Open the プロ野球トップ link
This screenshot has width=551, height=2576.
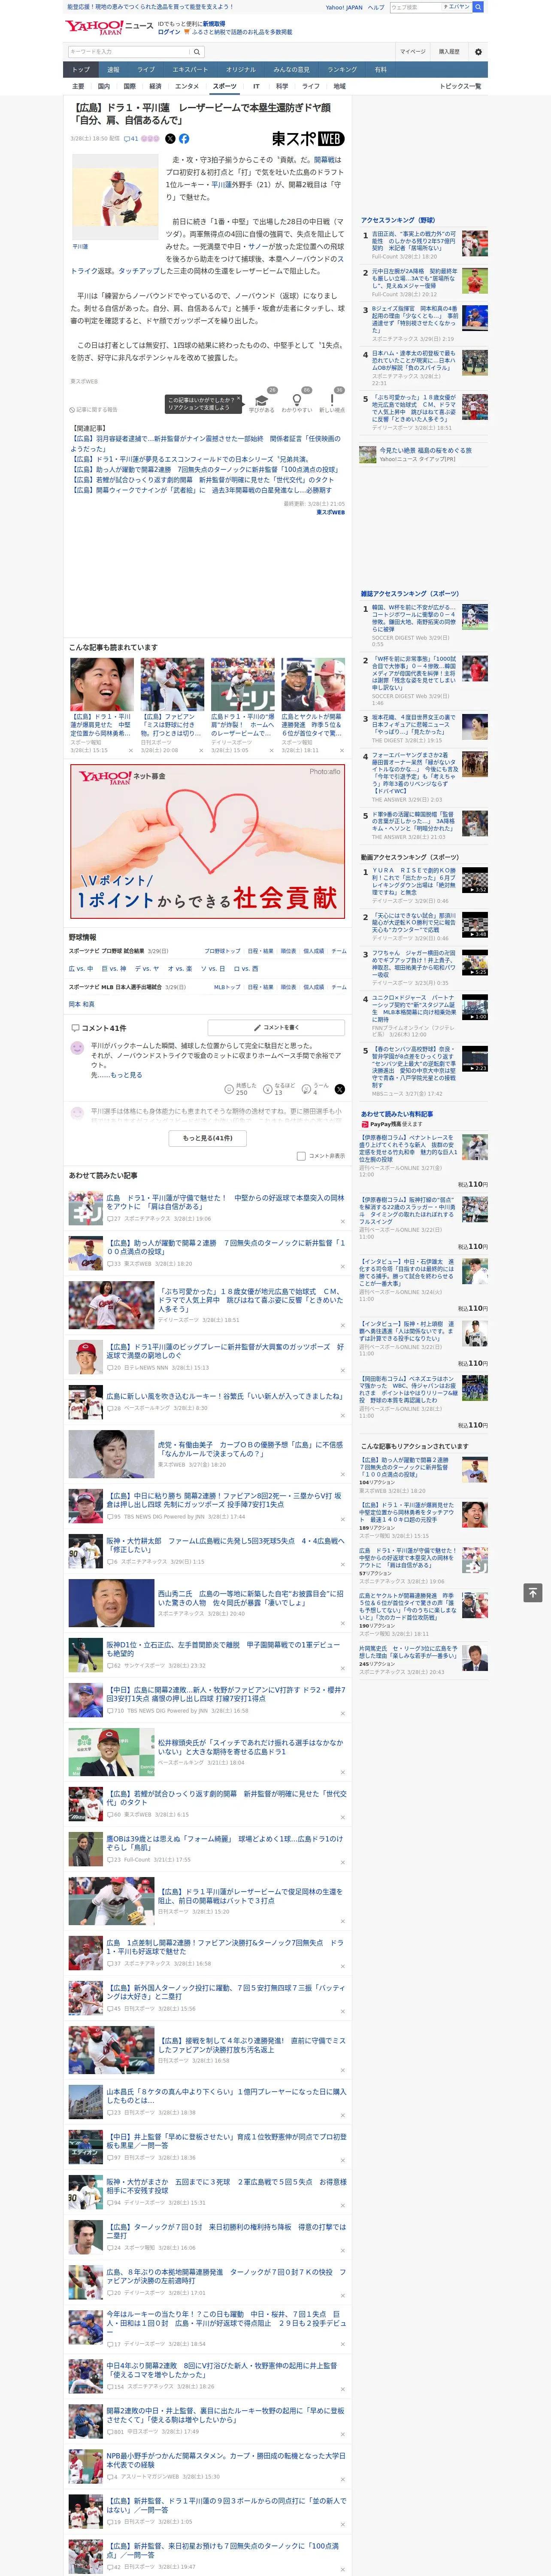click(223, 952)
